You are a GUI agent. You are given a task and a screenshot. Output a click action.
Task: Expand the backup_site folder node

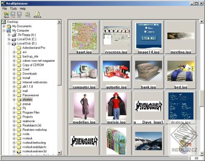[14, 56]
